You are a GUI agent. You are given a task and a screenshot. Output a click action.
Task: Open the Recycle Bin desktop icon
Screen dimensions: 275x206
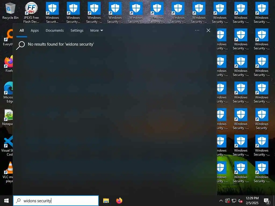(10, 11)
